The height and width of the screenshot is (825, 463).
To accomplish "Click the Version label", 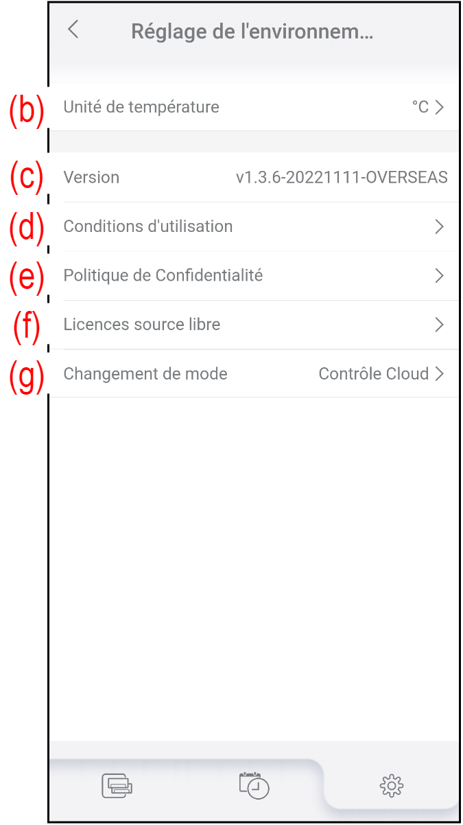I will [x=91, y=177].
